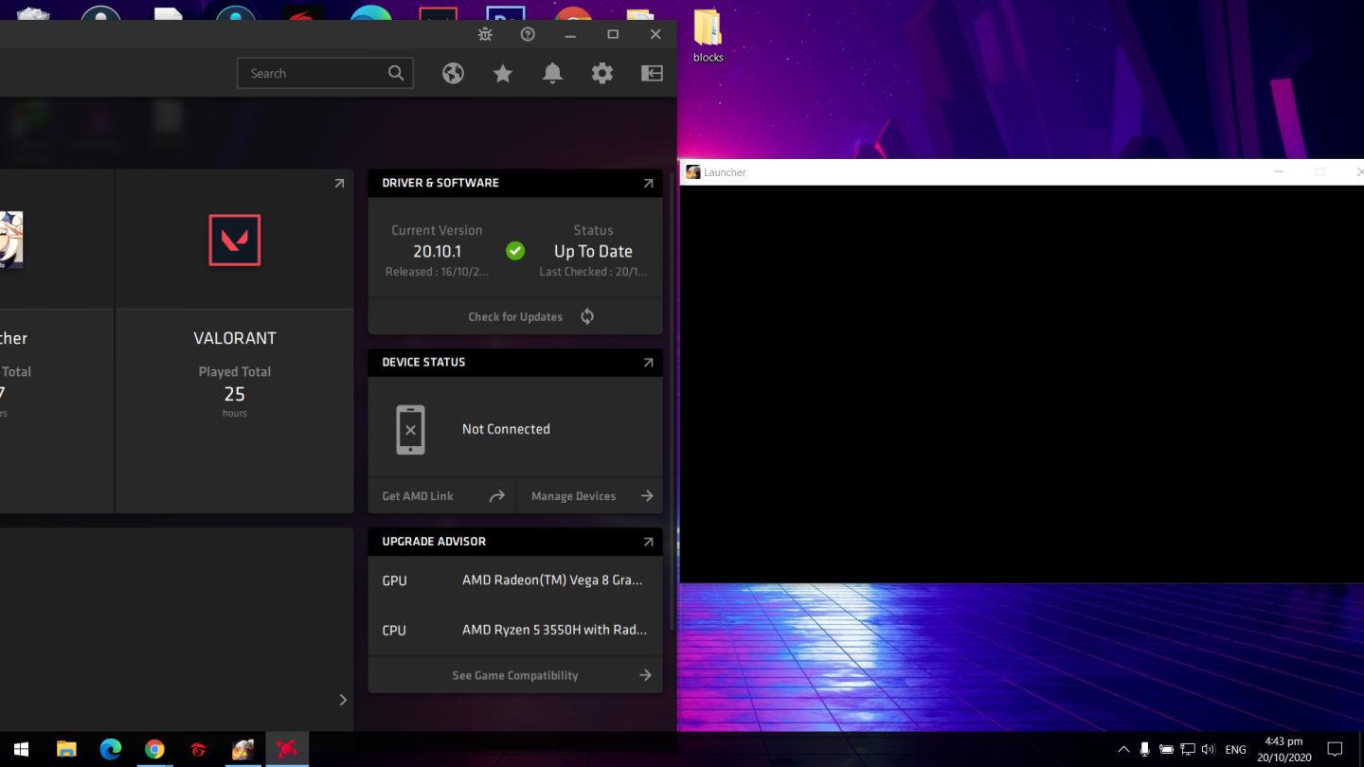Click the Launcher window title icon
The image size is (1364, 767).
coord(693,172)
